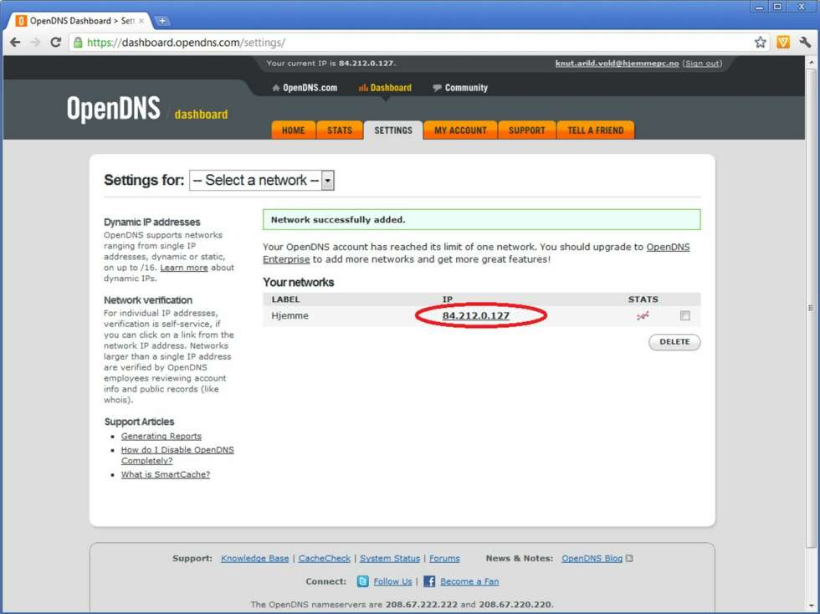Click the page vertical scrollbar
Screen dimensions: 820x614
(x=811, y=309)
